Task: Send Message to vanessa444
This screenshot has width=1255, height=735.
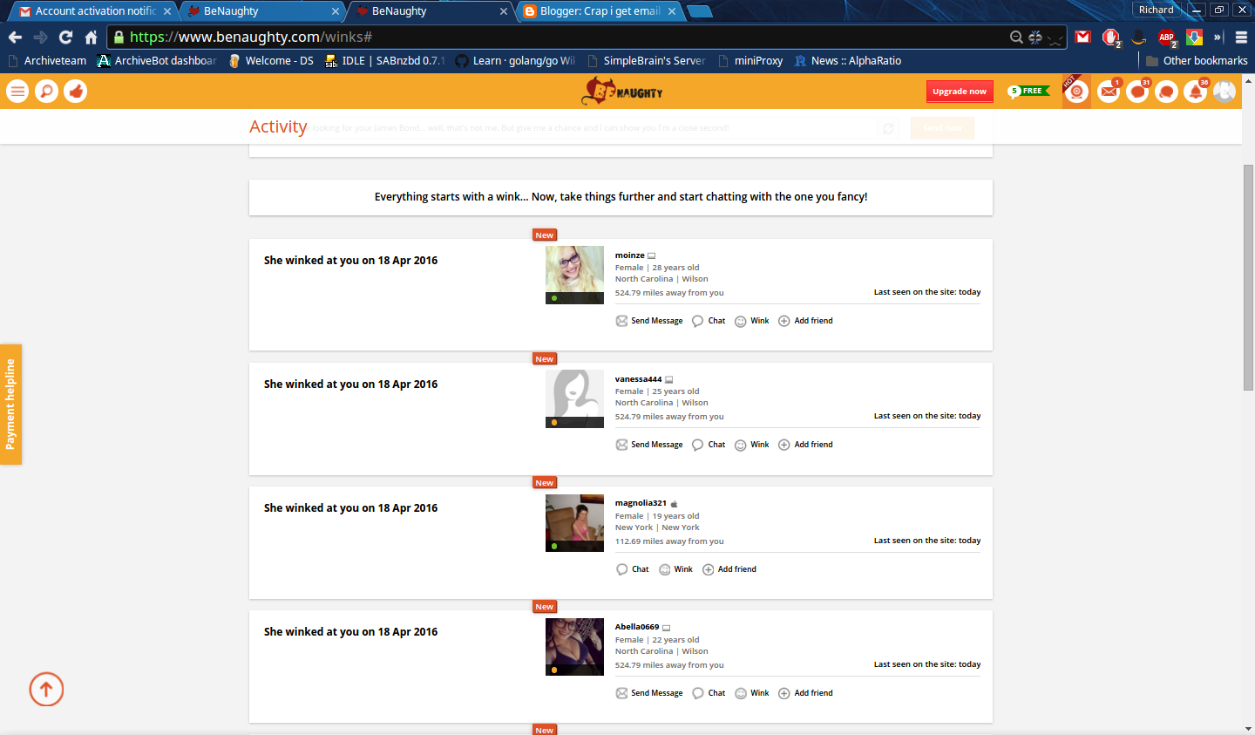Action: click(x=649, y=445)
